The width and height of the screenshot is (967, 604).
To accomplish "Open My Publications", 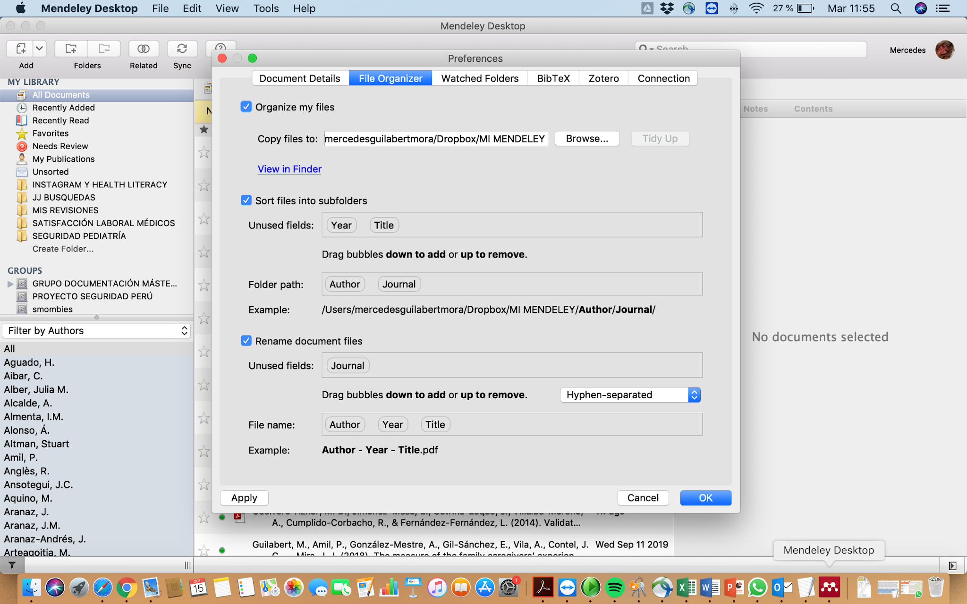I will (64, 159).
